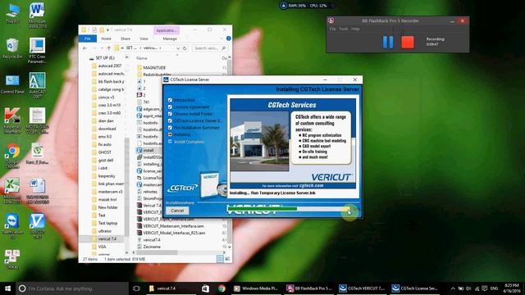Stop recording with the red square button
525x295 pixels.
pyautogui.click(x=408, y=42)
